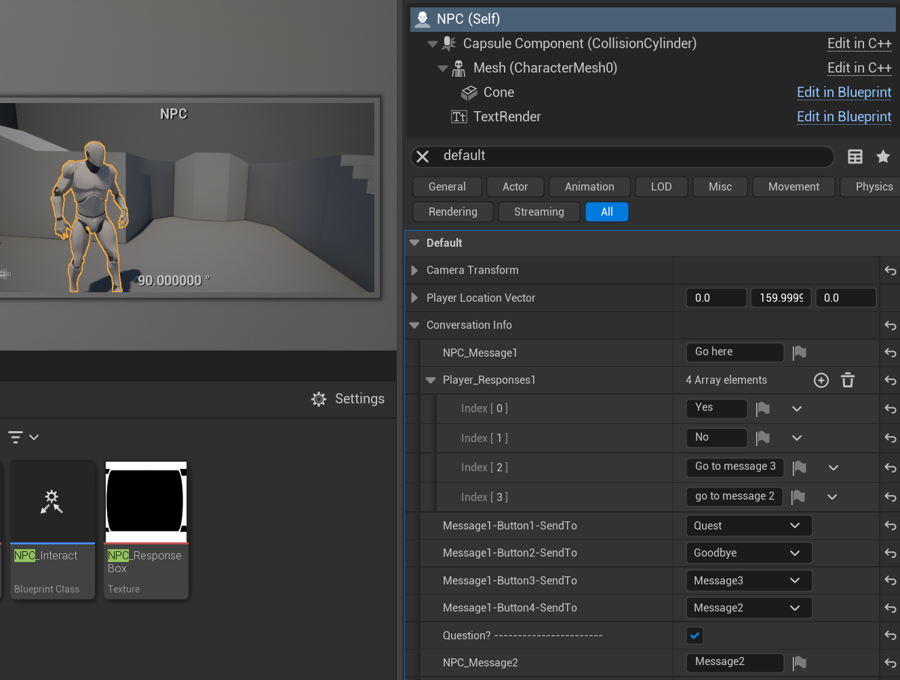The image size is (900, 680).
Task: Select the NPC_ResponseBox texture thumbnail
Action: pos(146,502)
